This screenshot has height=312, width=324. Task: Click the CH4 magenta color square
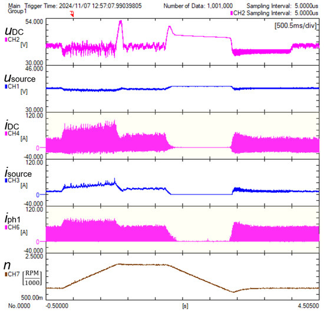click(6, 133)
